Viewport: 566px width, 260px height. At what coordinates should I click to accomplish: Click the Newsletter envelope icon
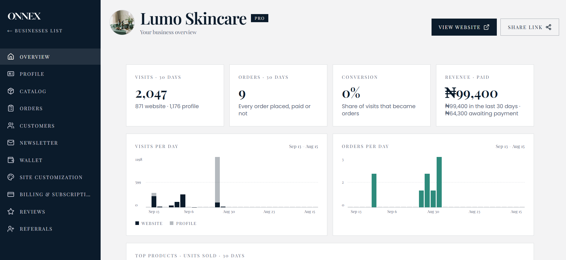[11, 143]
